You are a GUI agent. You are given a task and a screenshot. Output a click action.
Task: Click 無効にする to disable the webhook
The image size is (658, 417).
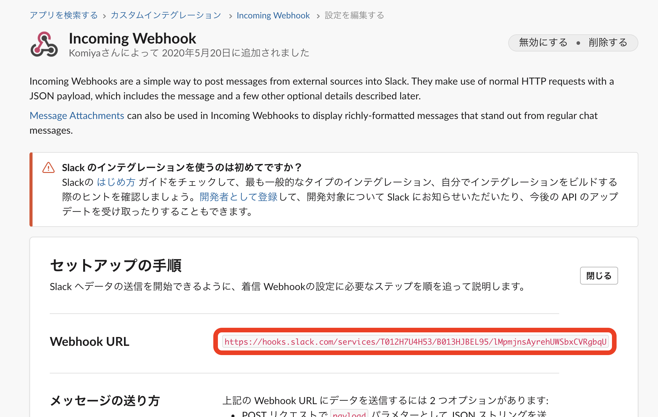[x=543, y=43]
